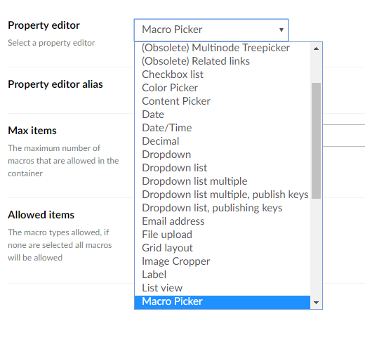
Task: Select (Obsolete) Related links option
Action: pos(223,61)
